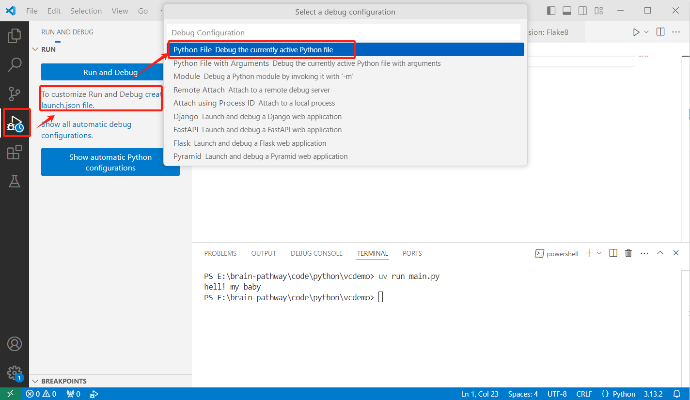This screenshot has width=690, height=400.
Task: Select Python File debug configuration
Action: (345, 49)
